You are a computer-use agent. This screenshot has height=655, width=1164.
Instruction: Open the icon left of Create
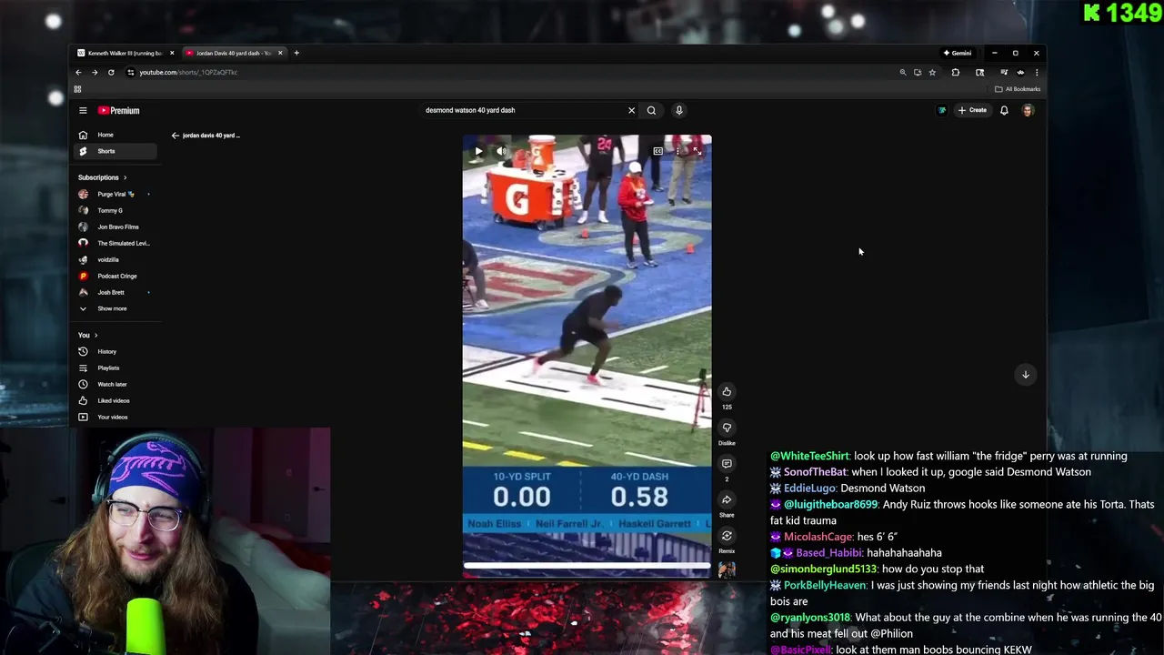point(942,110)
